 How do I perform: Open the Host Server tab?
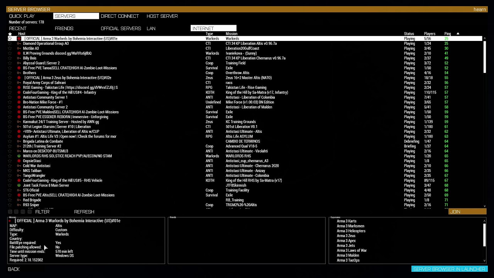pyautogui.click(x=162, y=16)
